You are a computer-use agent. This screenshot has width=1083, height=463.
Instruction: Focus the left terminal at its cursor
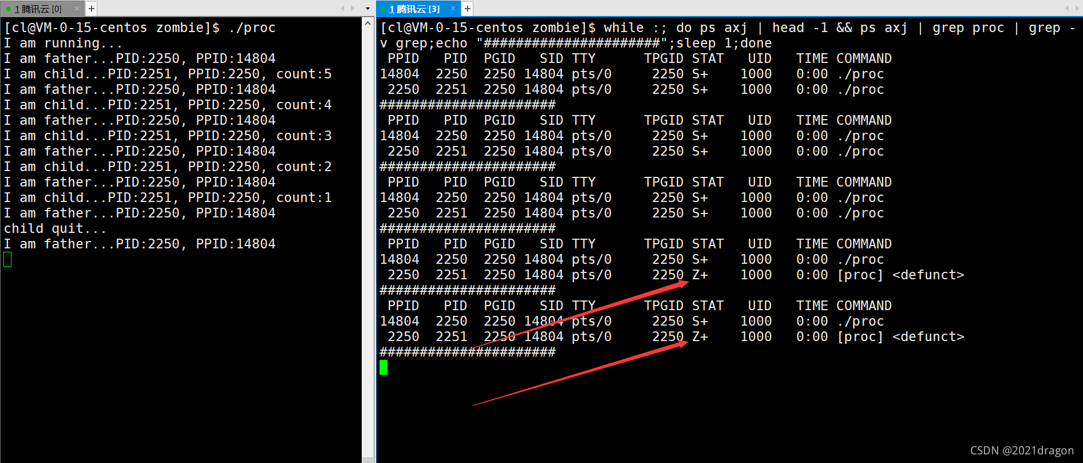[7, 260]
